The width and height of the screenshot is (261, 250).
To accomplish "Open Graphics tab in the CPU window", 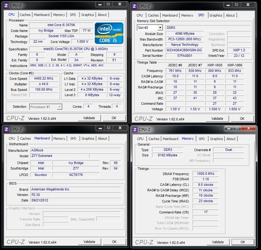I will [x=87, y=15].
